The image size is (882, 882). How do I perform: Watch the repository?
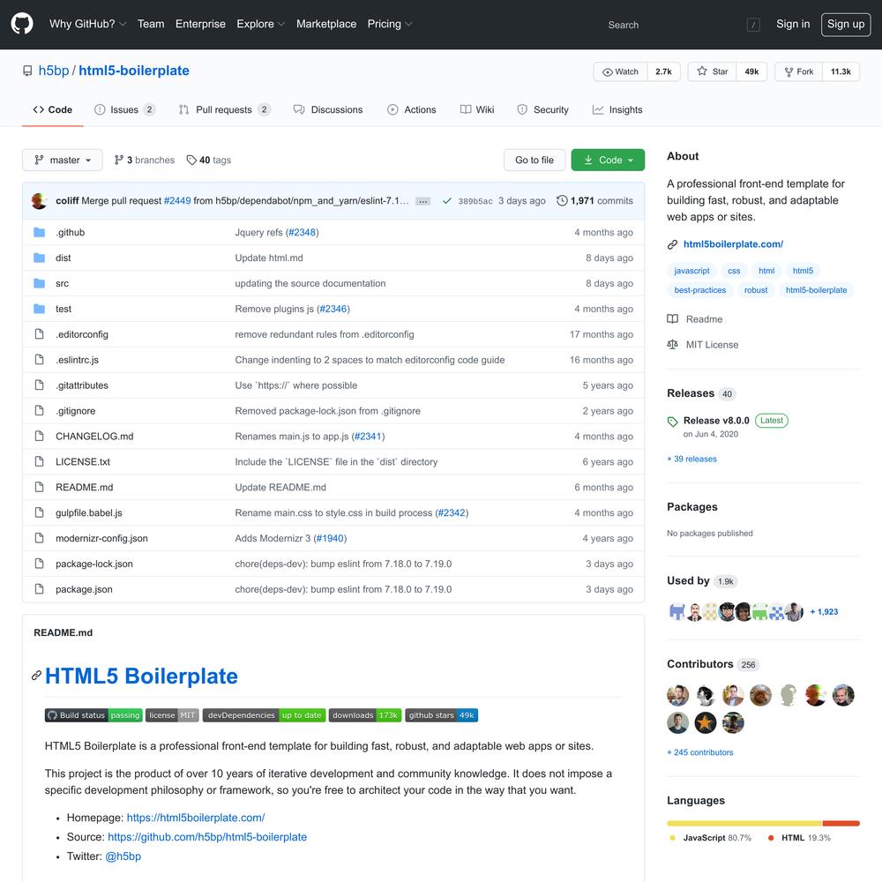pos(620,71)
